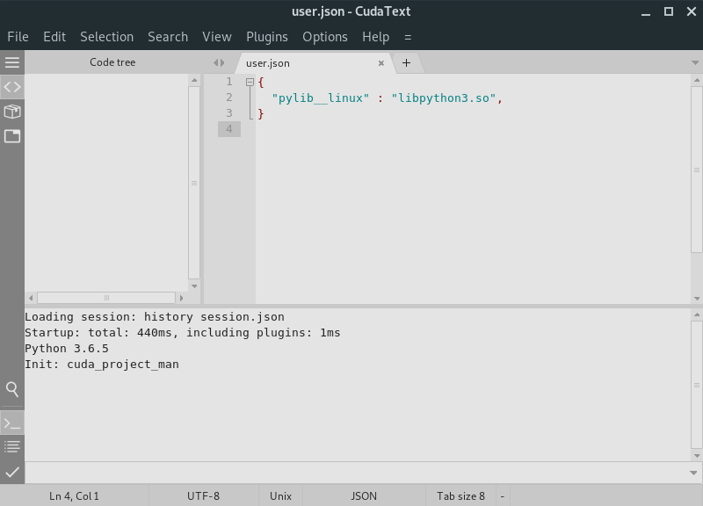Activate the Code tree panel icon

coord(11,87)
